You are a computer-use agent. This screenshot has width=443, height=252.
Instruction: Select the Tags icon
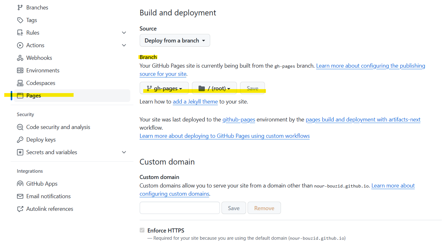pyautogui.click(x=20, y=20)
